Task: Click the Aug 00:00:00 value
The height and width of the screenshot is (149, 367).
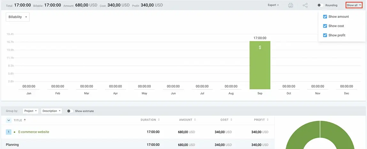Action: pyautogui.click(x=231, y=86)
